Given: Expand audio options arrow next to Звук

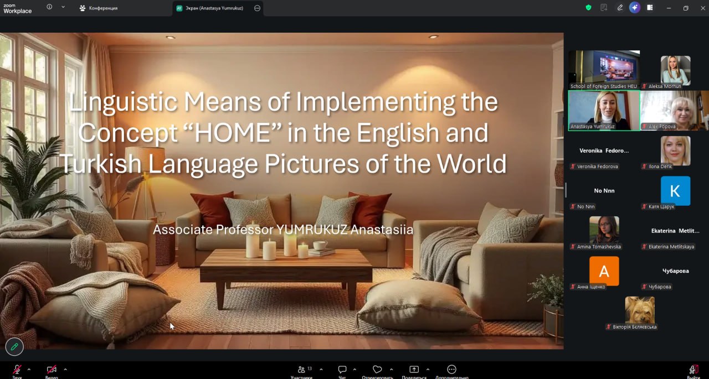Looking at the screenshot, I should [x=29, y=369].
